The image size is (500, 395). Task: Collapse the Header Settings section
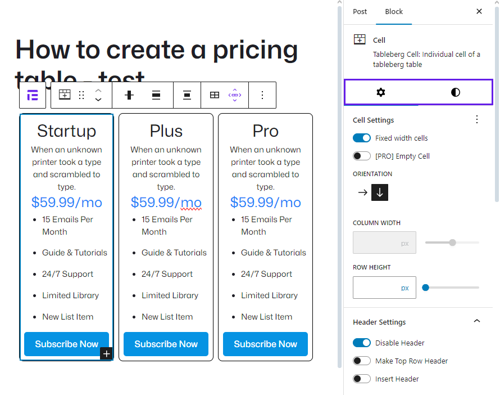coord(477,321)
